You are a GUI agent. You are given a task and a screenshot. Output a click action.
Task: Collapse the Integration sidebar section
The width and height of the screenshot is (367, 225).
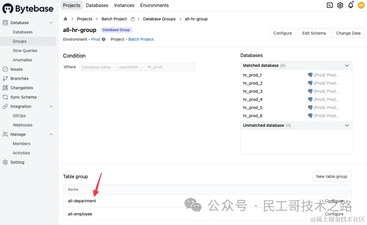(x=51, y=106)
